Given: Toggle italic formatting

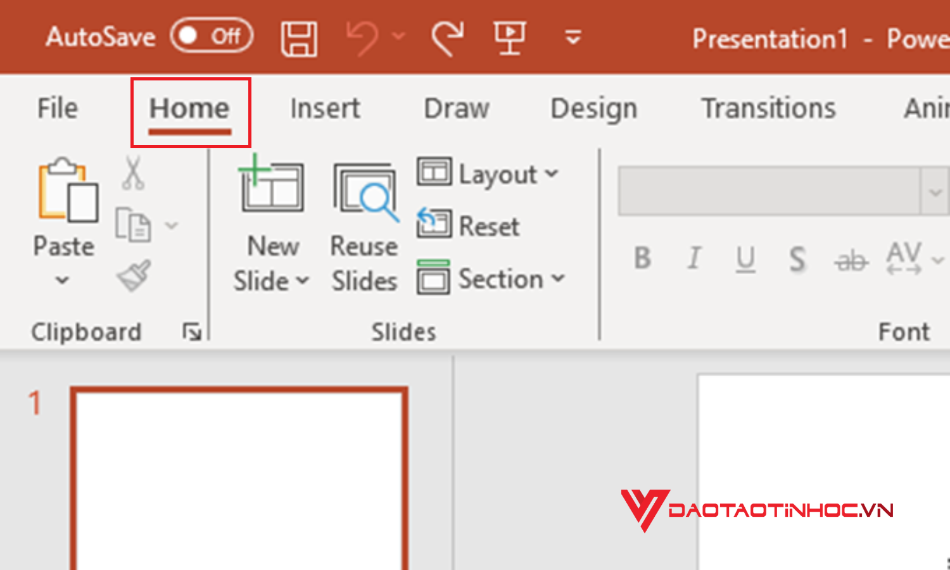Looking at the screenshot, I should 694,258.
